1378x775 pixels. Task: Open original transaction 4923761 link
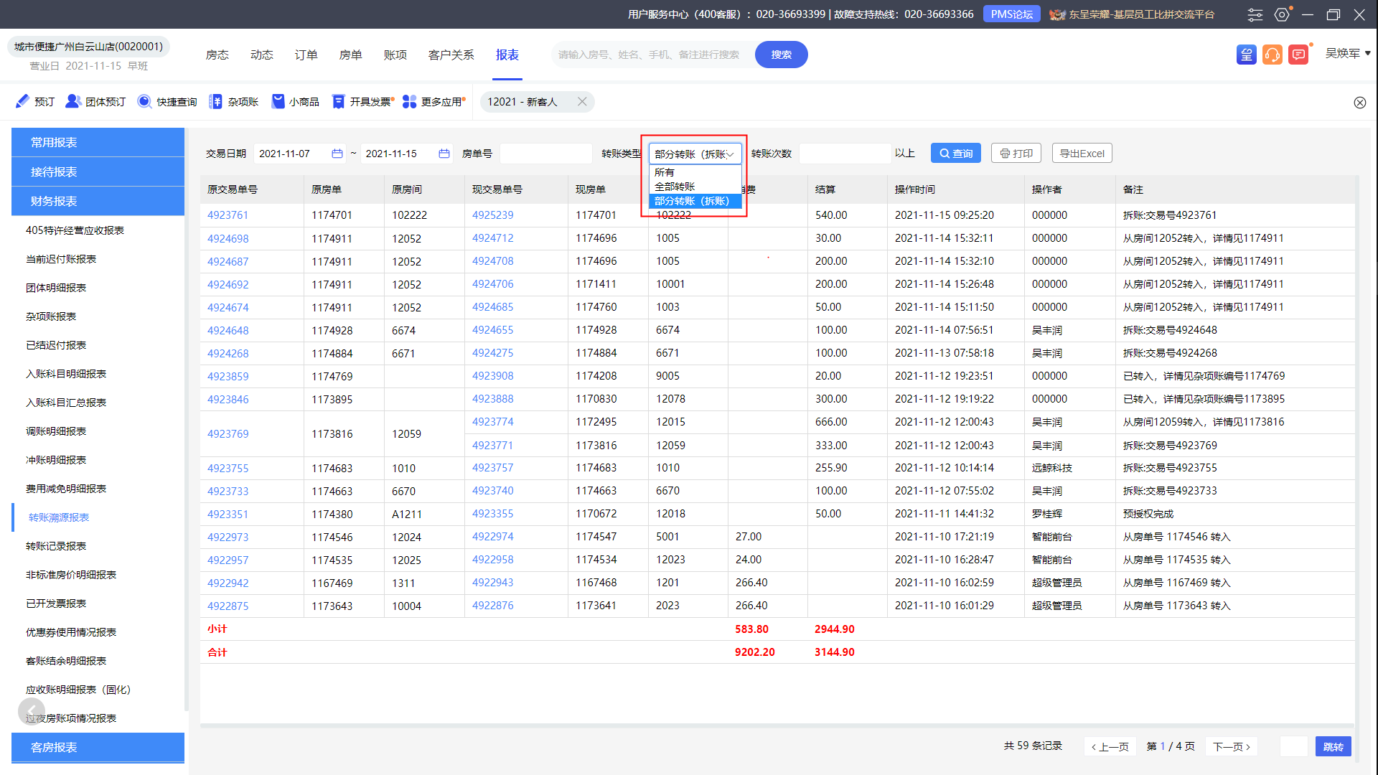(228, 215)
